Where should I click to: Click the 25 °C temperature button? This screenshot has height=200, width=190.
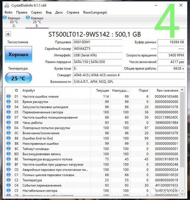[18, 78]
